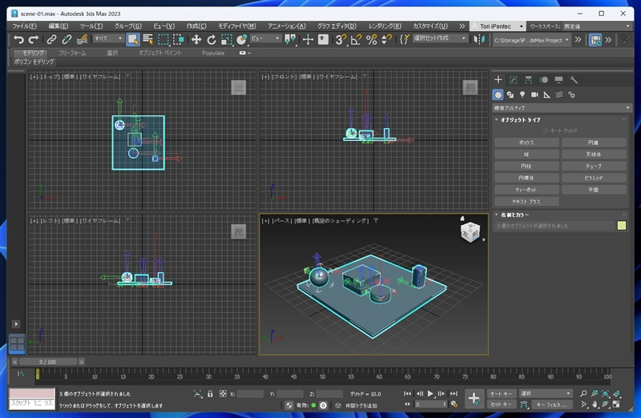Select the Space Warps category icon

click(x=559, y=94)
